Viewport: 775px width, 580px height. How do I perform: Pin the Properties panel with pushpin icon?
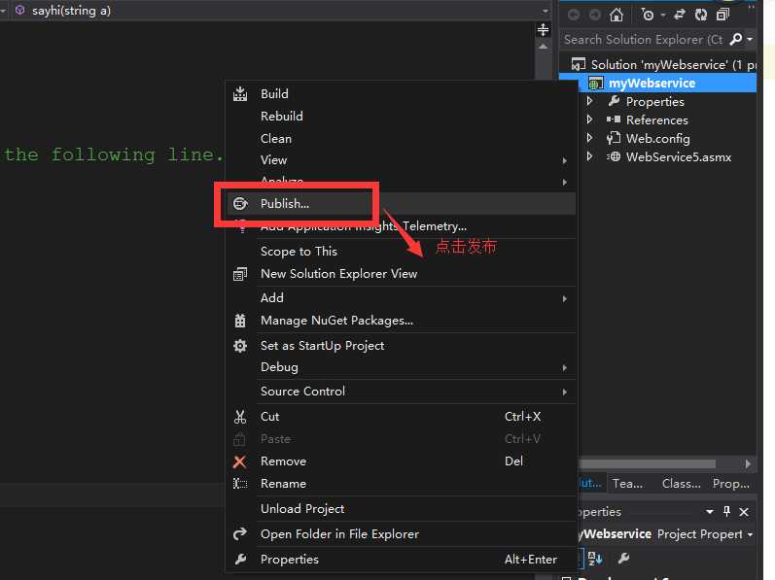[726, 511]
